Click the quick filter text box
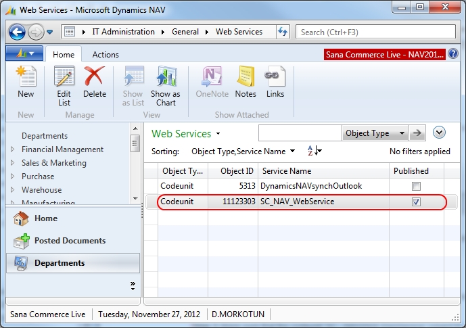The width and height of the screenshot is (466, 328). click(x=300, y=133)
